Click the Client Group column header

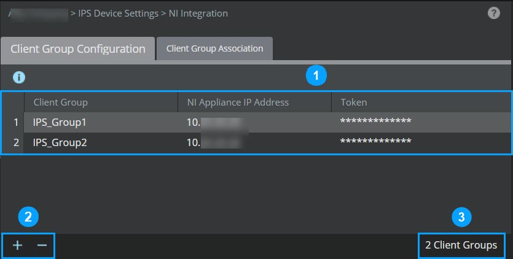tap(101, 102)
